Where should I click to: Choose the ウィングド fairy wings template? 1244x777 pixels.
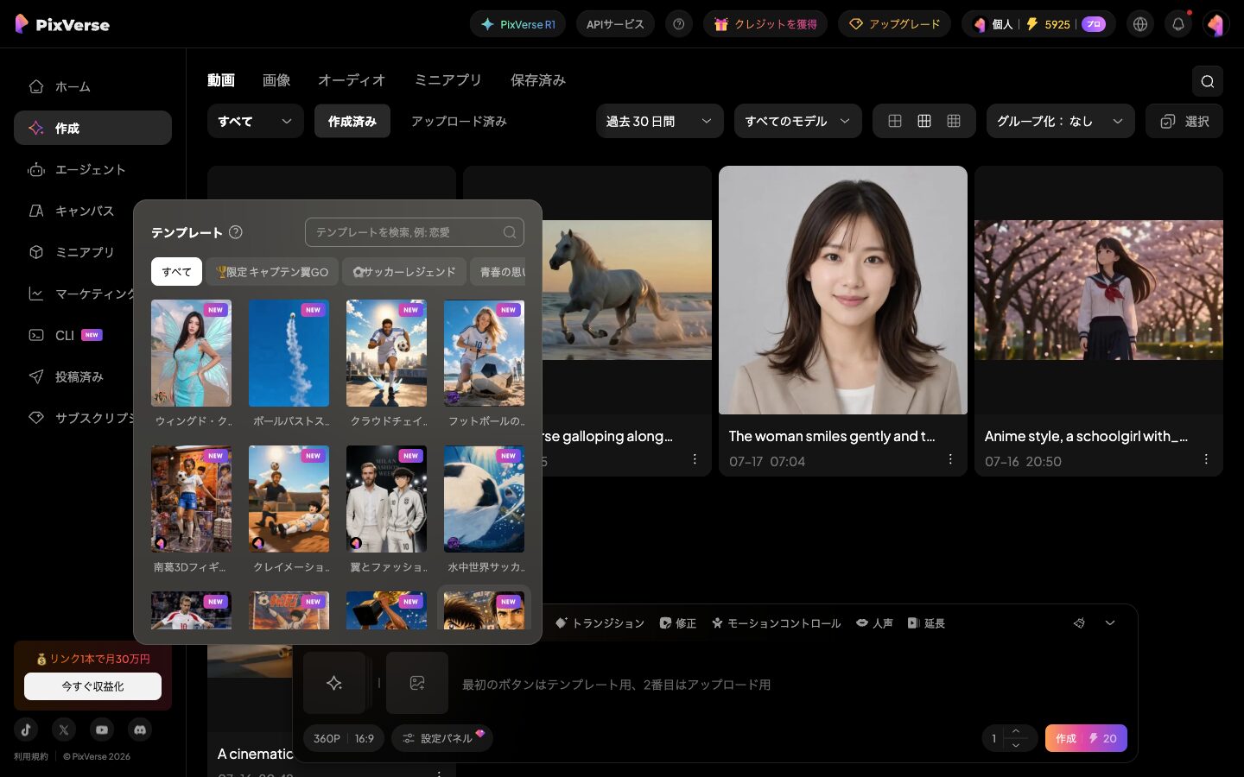191,353
